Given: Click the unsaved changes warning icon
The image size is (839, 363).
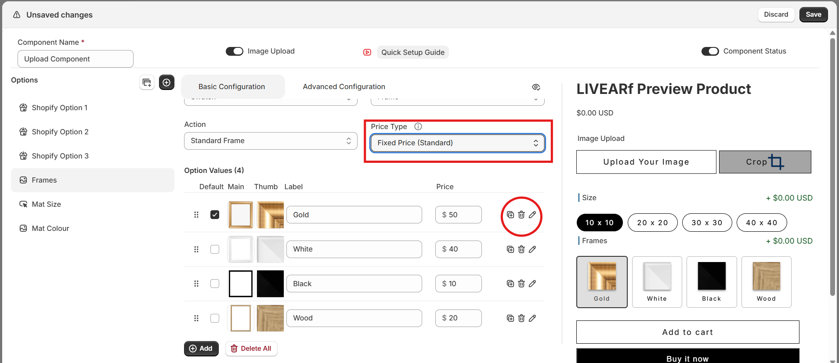Looking at the screenshot, I should (x=17, y=14).
